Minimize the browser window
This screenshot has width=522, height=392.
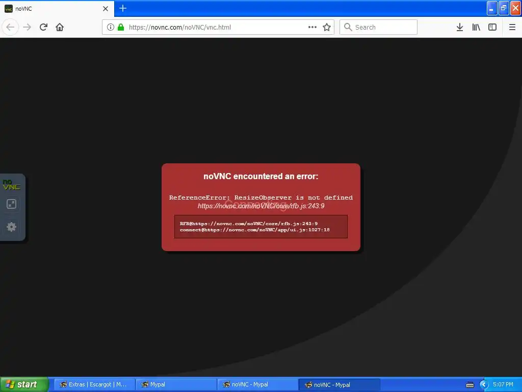tap(492, 8)
